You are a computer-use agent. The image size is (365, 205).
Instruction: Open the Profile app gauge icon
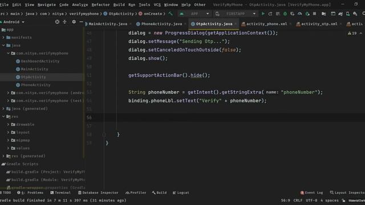[300, 14]
